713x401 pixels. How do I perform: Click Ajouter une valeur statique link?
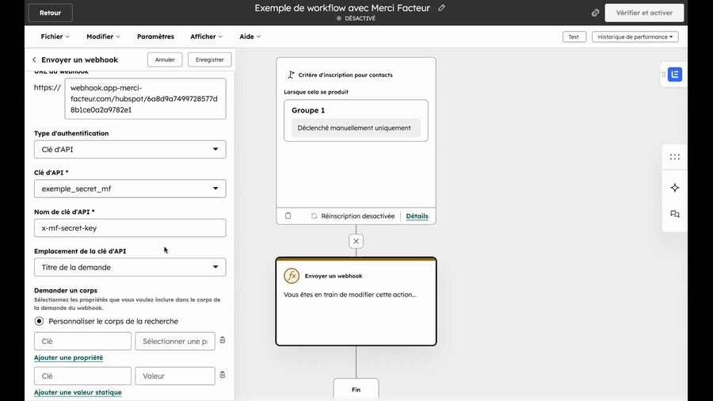(78, 392)
